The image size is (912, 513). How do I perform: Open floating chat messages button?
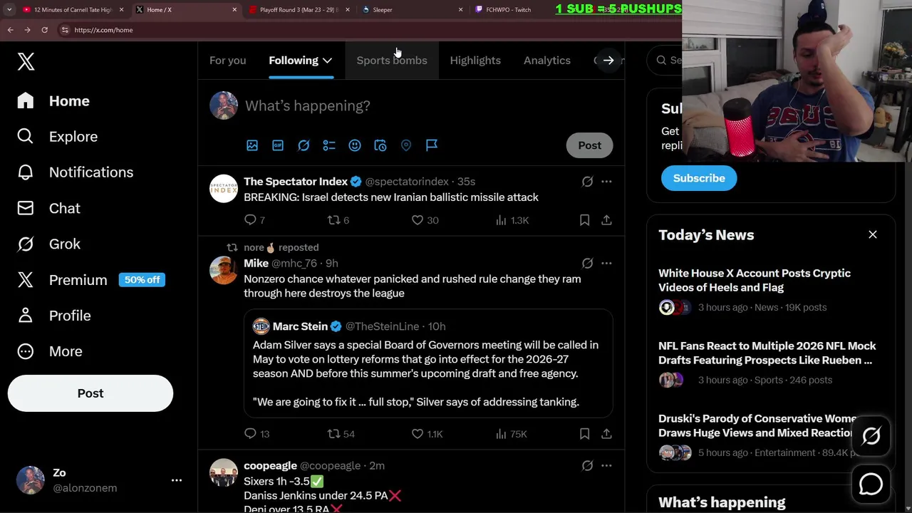click(871, 484)
